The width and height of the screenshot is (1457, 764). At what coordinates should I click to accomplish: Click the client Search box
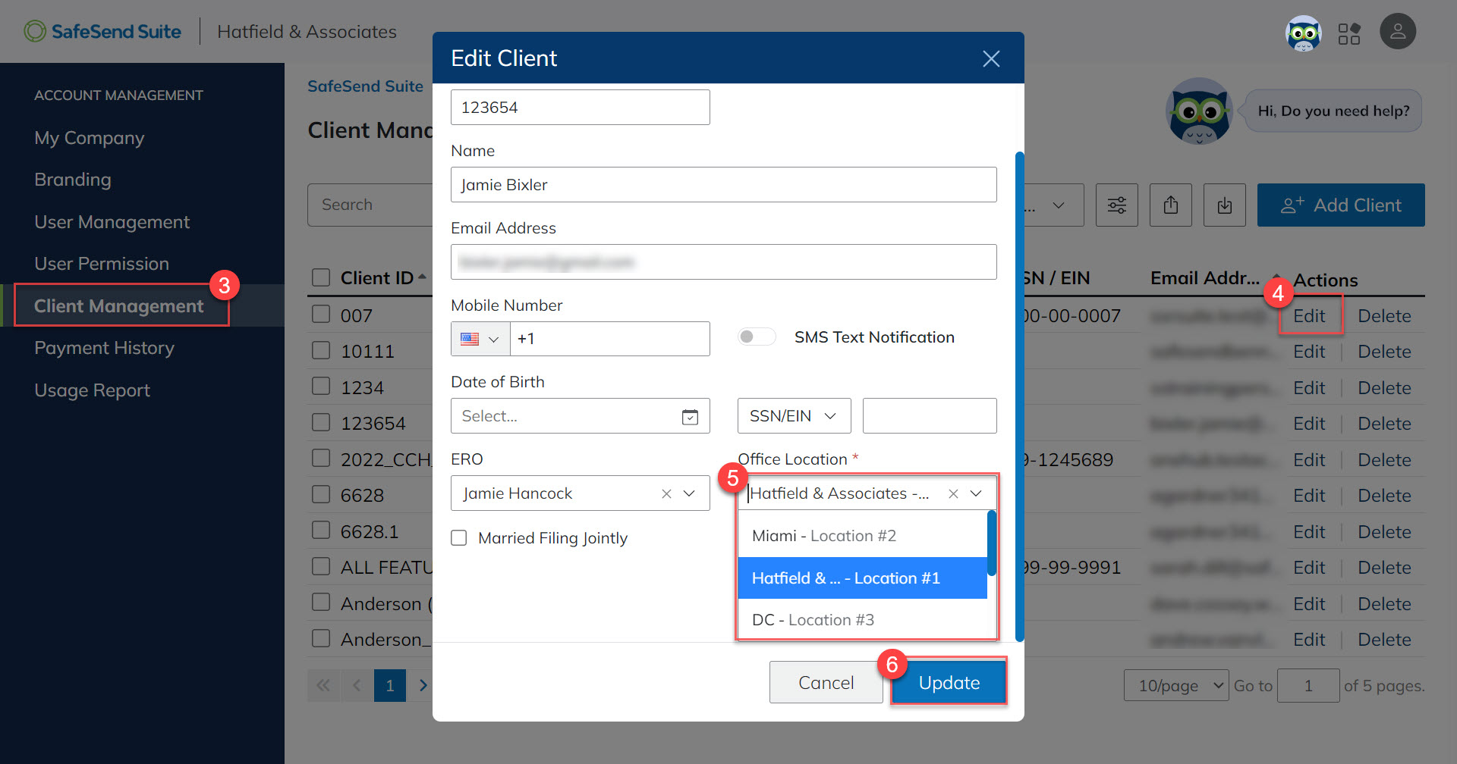pyautogui.click(x=370, y=205)
